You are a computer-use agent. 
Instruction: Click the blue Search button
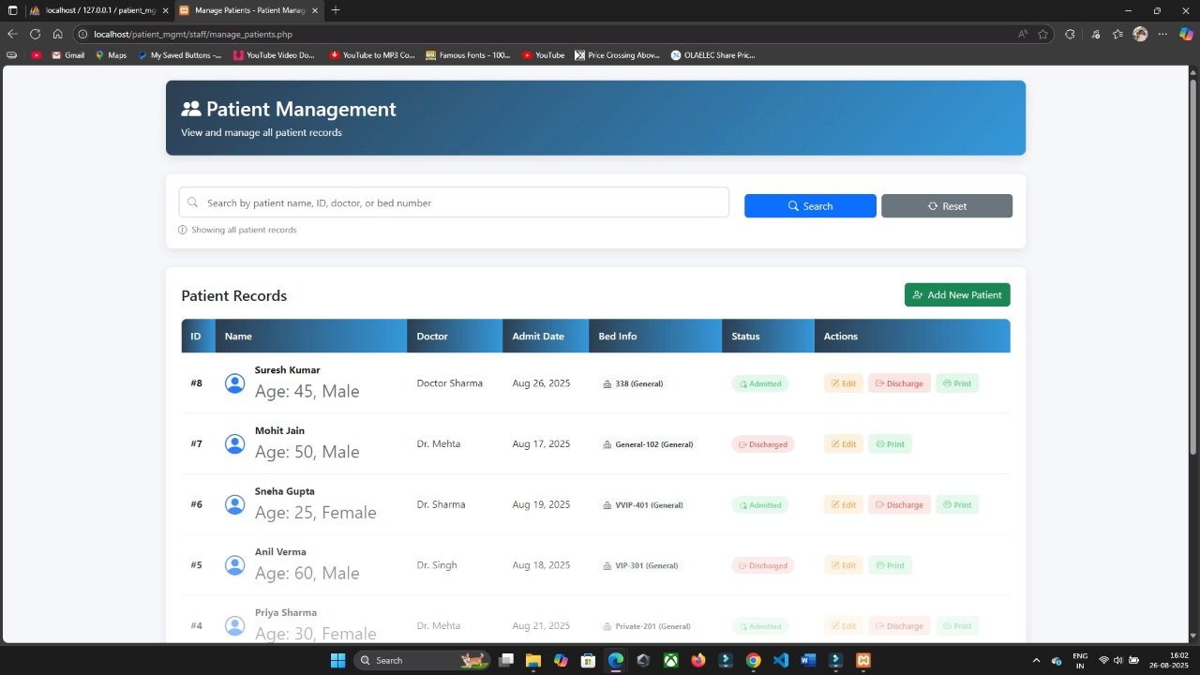point(810,206)
